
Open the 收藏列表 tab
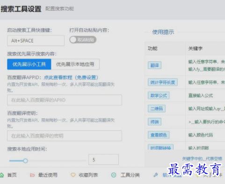click(88, 175)
